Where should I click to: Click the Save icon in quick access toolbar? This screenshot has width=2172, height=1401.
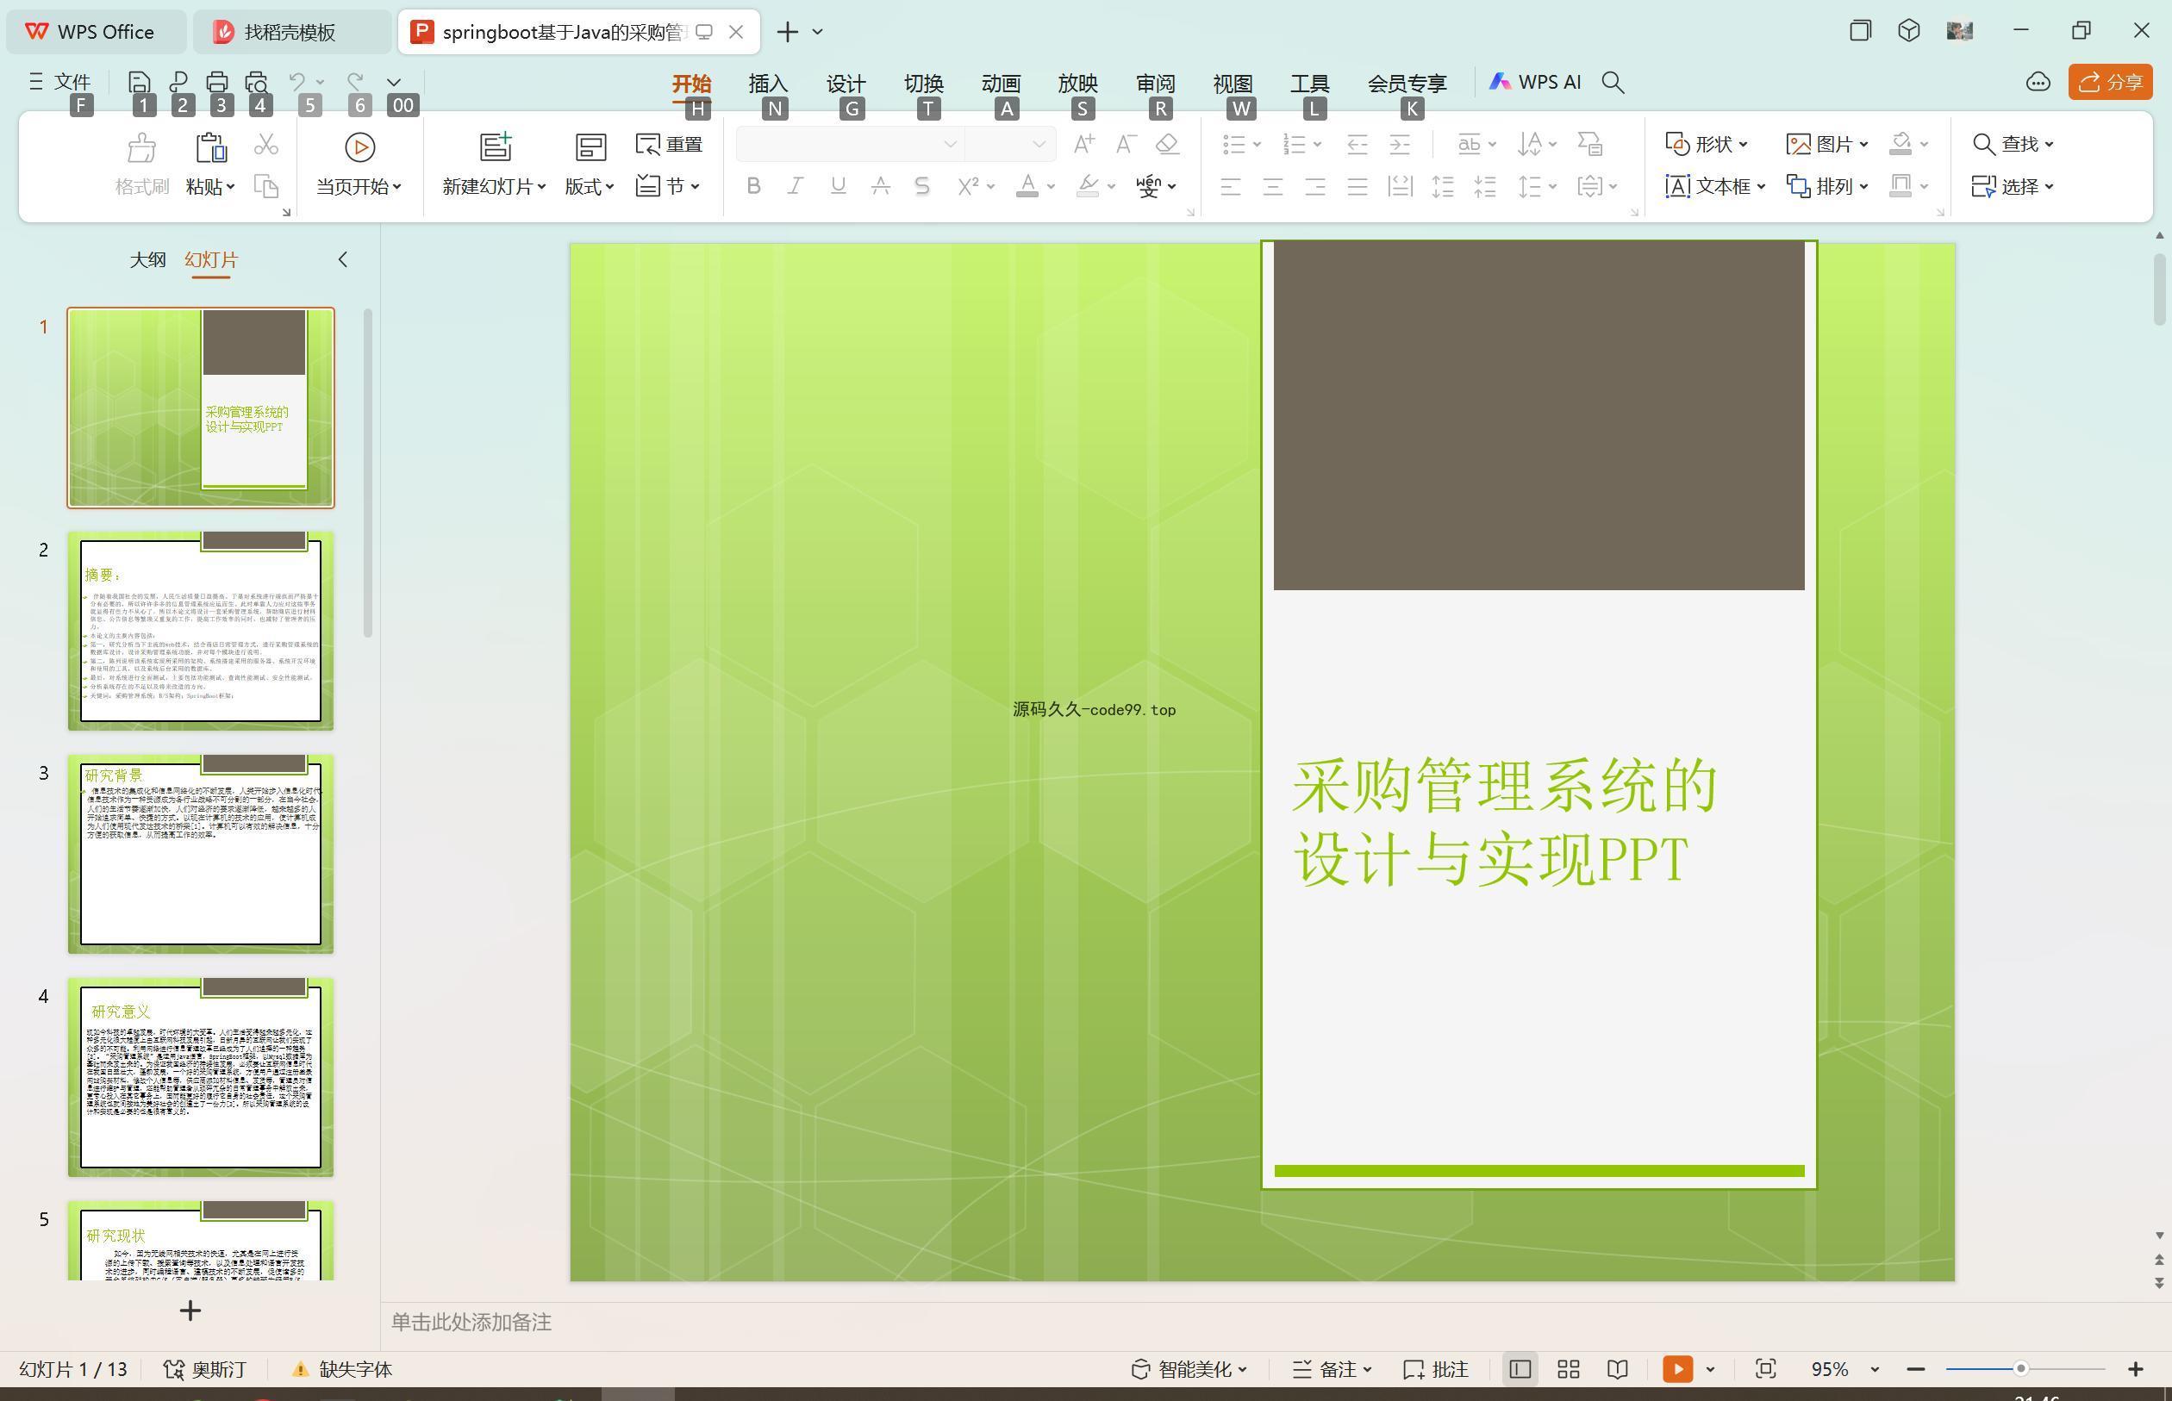[x=138, y=82]
